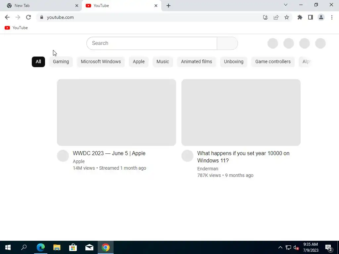Launch Microsoft Edge from the taskbar

[41, 247]
